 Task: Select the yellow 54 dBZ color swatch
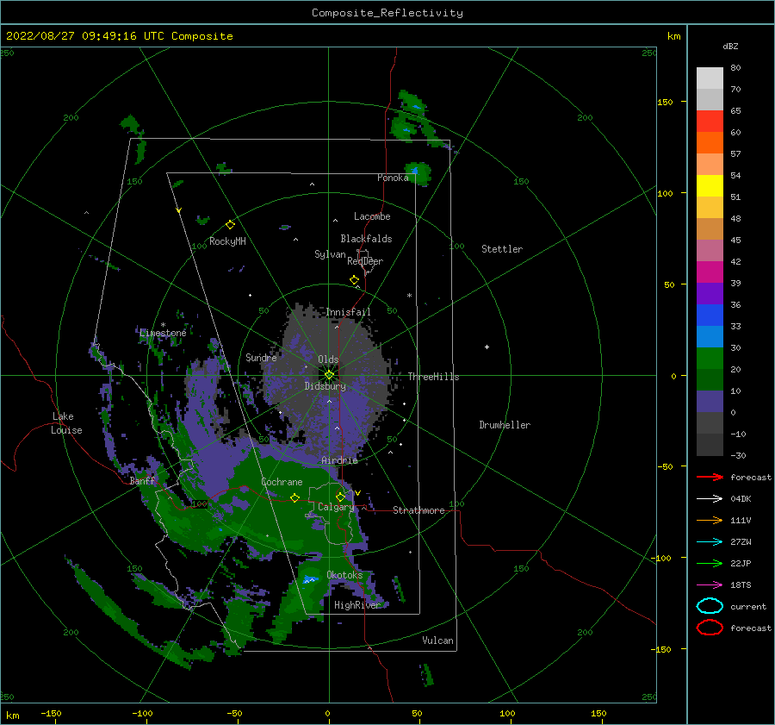710,185
